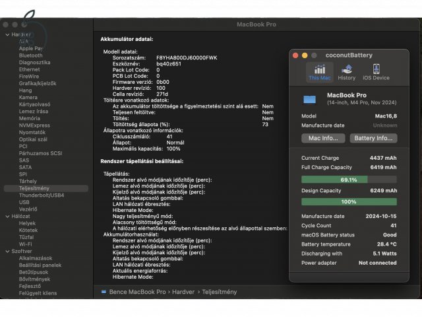Click the Akkumulátor adatai heading
422x317 pixels.
(x=127, y=40)
